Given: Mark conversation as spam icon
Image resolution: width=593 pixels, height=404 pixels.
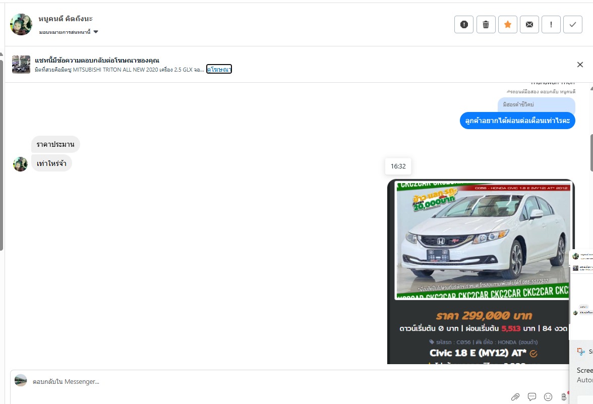Looking at the screenshot, I should tap(464, 25).
